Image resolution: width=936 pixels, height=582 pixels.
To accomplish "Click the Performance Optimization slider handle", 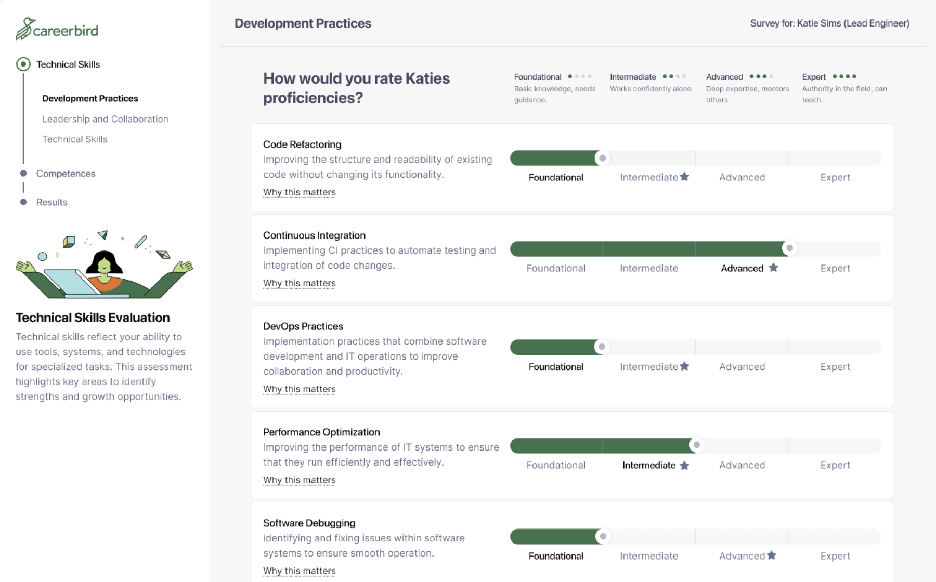I will (x=697, y=445).
